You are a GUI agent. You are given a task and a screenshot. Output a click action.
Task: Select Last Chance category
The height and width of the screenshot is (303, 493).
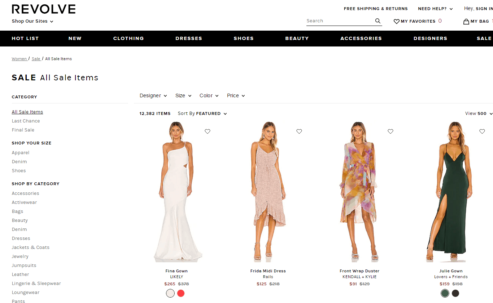(26, 121)
